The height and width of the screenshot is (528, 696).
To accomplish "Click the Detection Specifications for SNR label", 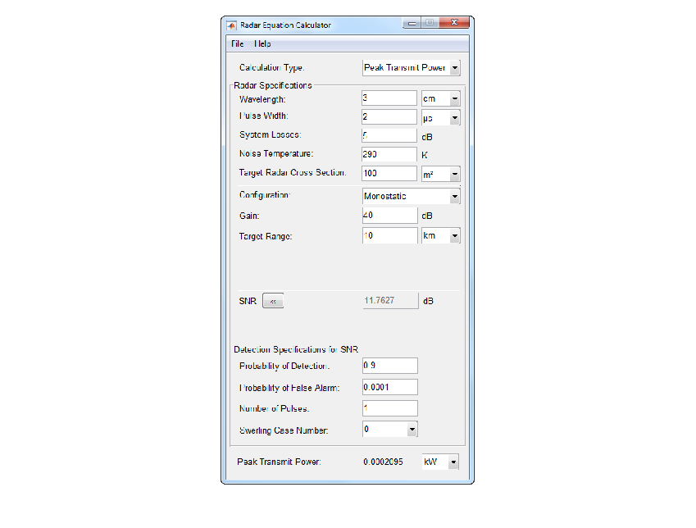I will click(x=296, y=349).
